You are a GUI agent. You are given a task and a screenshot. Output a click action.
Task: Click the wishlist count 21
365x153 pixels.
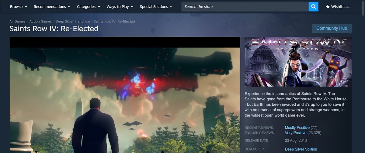pos(348,7)
